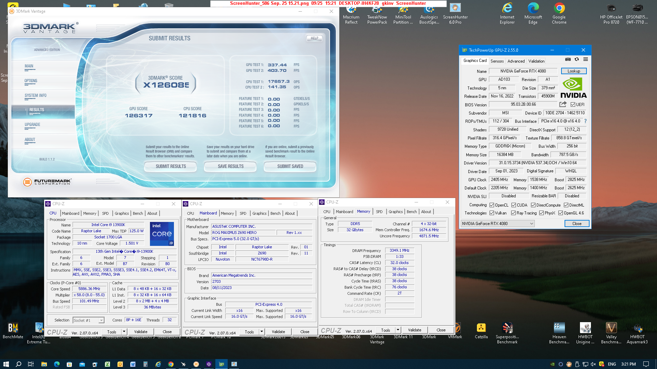Click Validate in CPU-Z Memory window
657x369 pixels.
coord(414,330)
